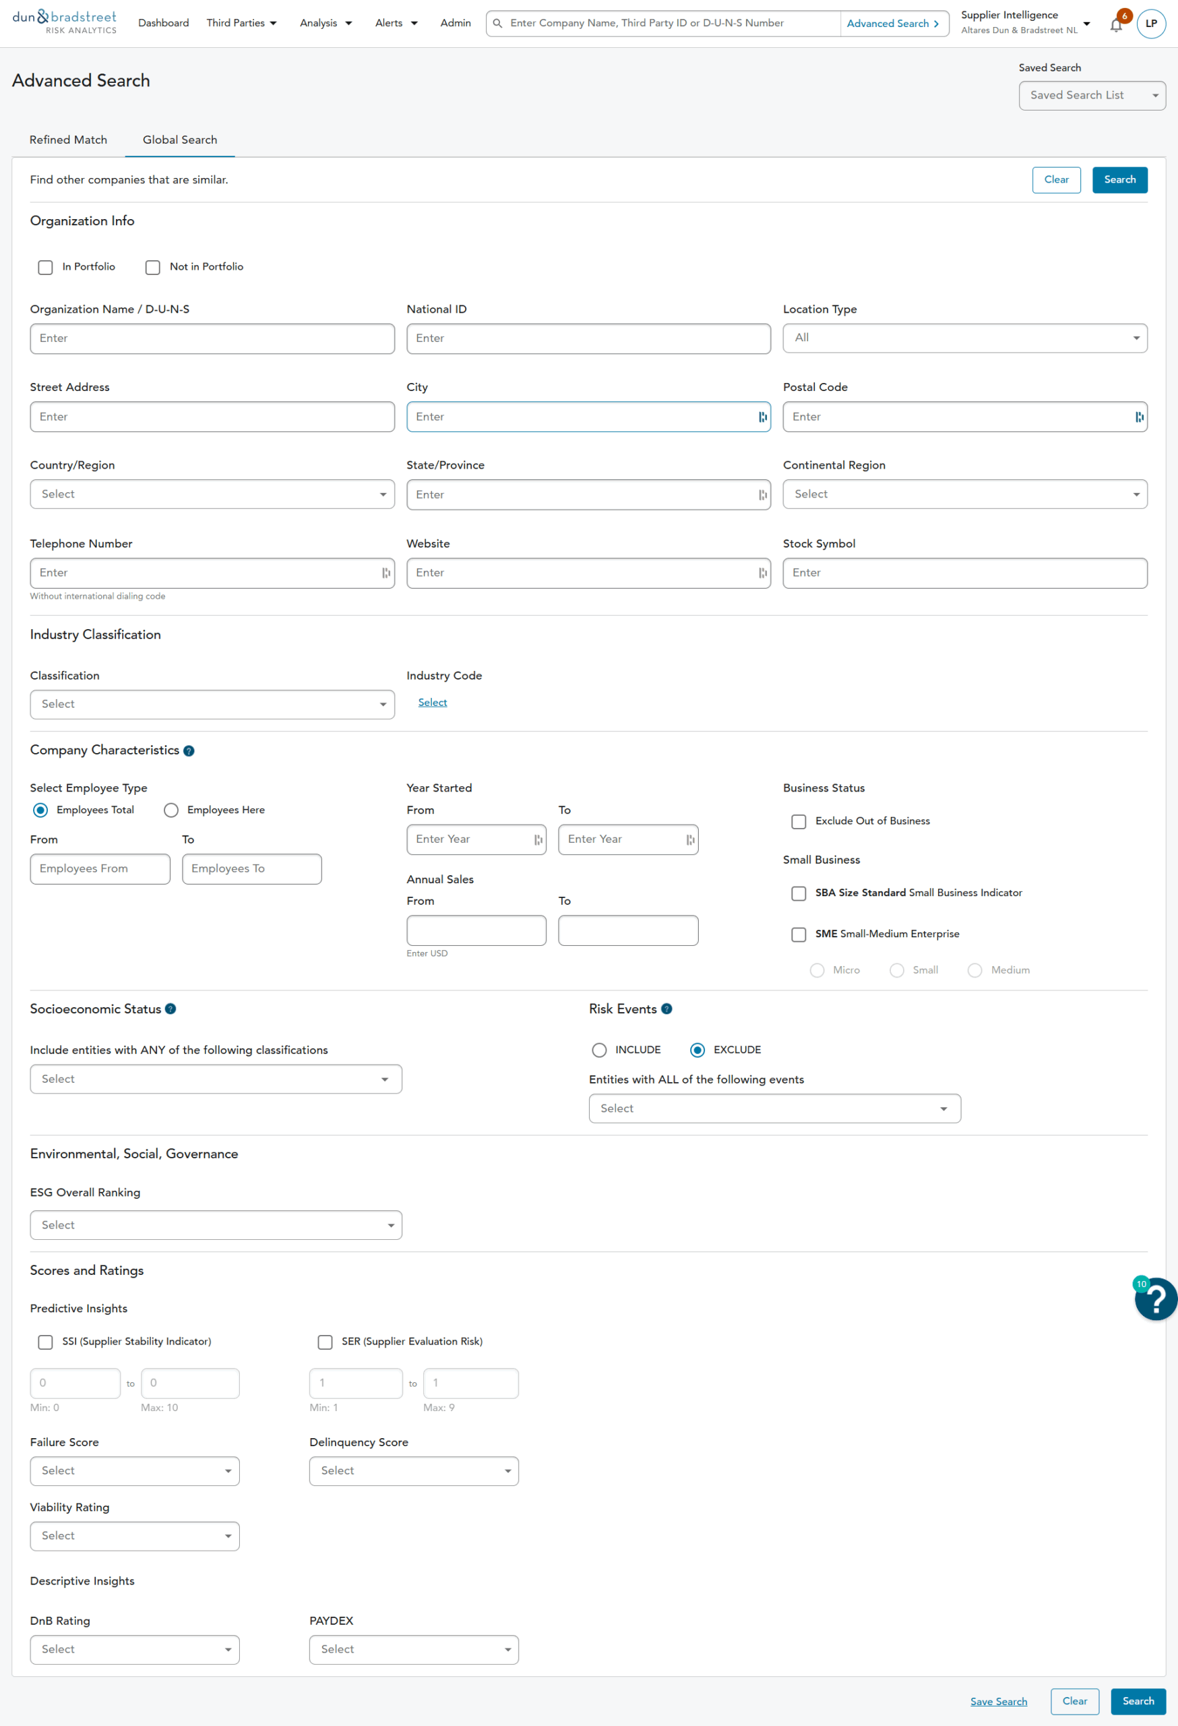This screenshot has height=1726, width=1178.
Task: Click the LP user avatar
Action: click(x=1150, y=24)
